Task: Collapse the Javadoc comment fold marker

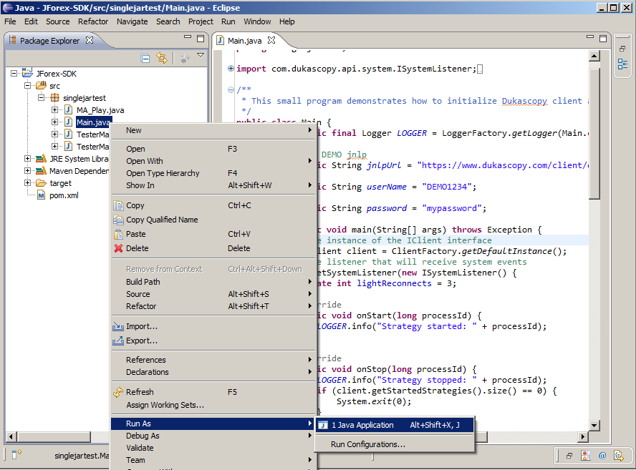Action: [231, 89]
